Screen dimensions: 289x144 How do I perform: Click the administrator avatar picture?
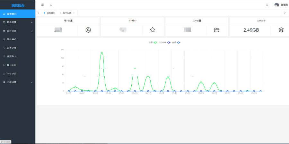click(276, 5)
